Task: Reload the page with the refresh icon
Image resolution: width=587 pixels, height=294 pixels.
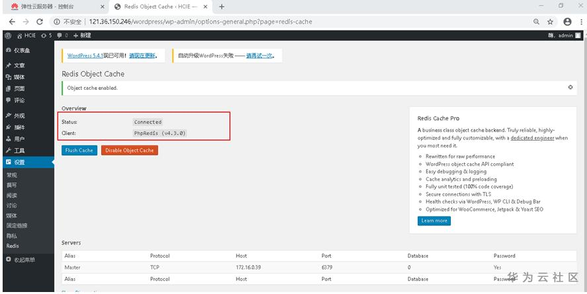Action: point(40,22)
